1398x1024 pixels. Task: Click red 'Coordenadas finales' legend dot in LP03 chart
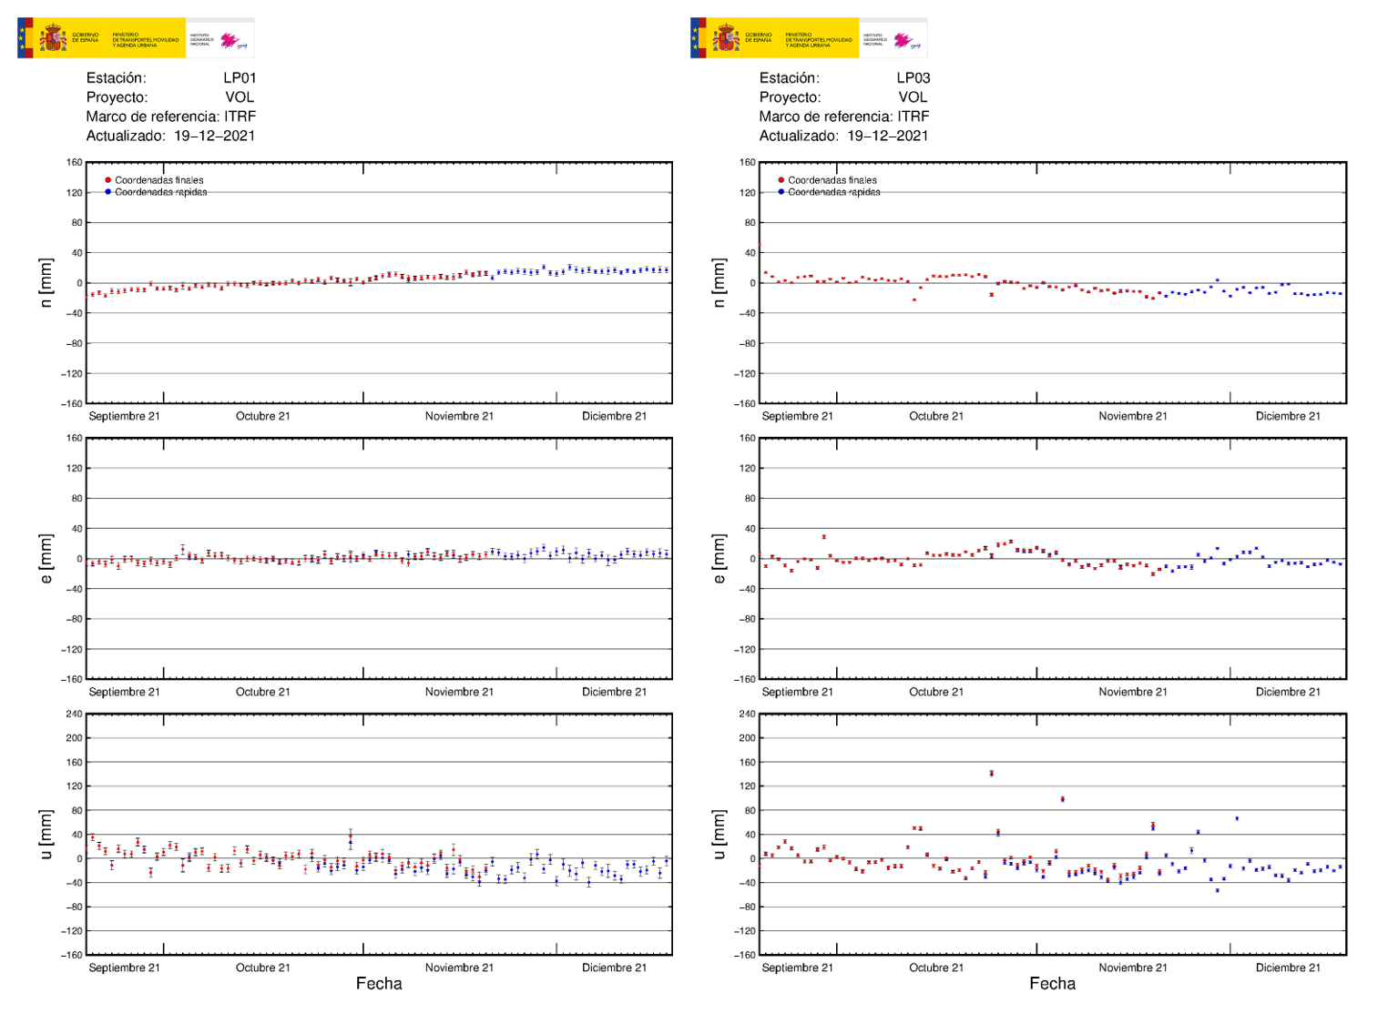point(781,180)
